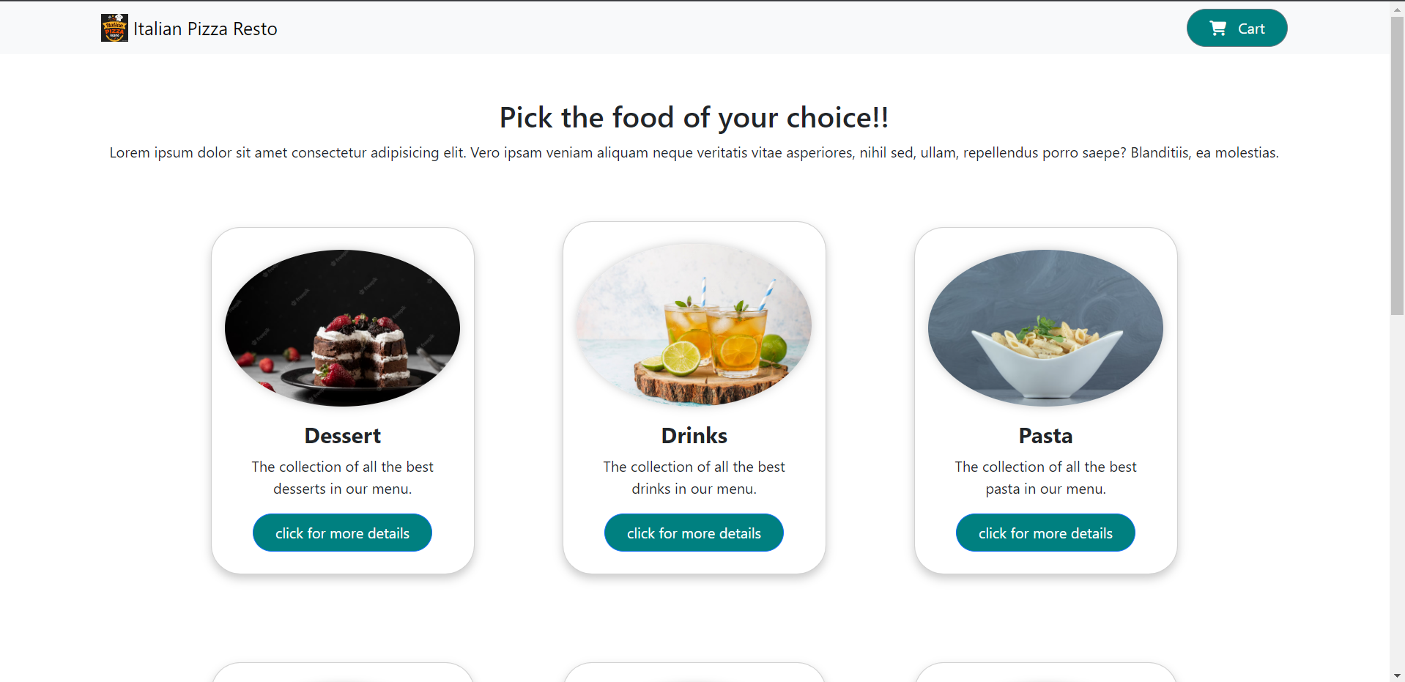The image size is (1405, 682).
Task: Open the Cart
Action: [x=1236, y=28]
